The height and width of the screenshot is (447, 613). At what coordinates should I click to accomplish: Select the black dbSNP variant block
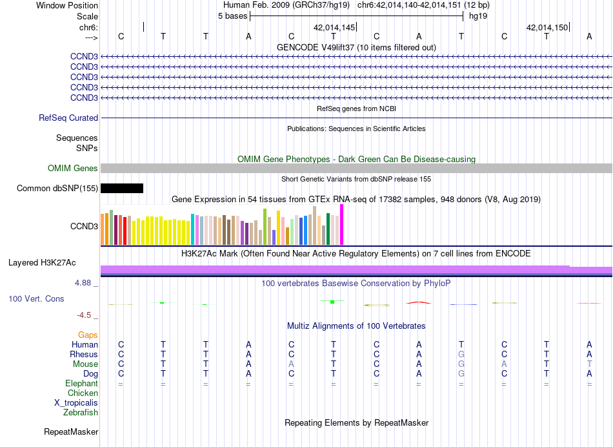click(x=122, y=188)
